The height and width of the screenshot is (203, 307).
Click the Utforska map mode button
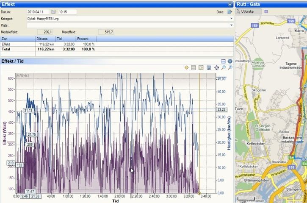(248, 11)
